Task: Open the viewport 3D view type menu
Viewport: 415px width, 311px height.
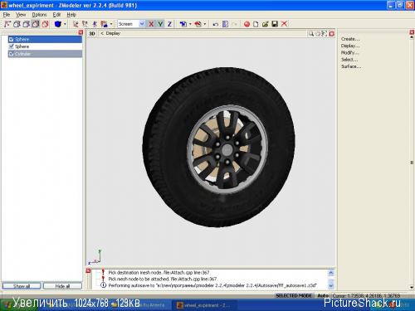Action: coord(92,34)
